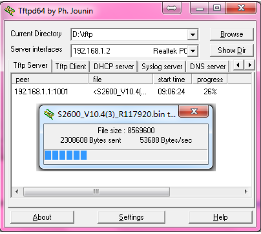Click the File size : 8569600 text

coord(126,130)
